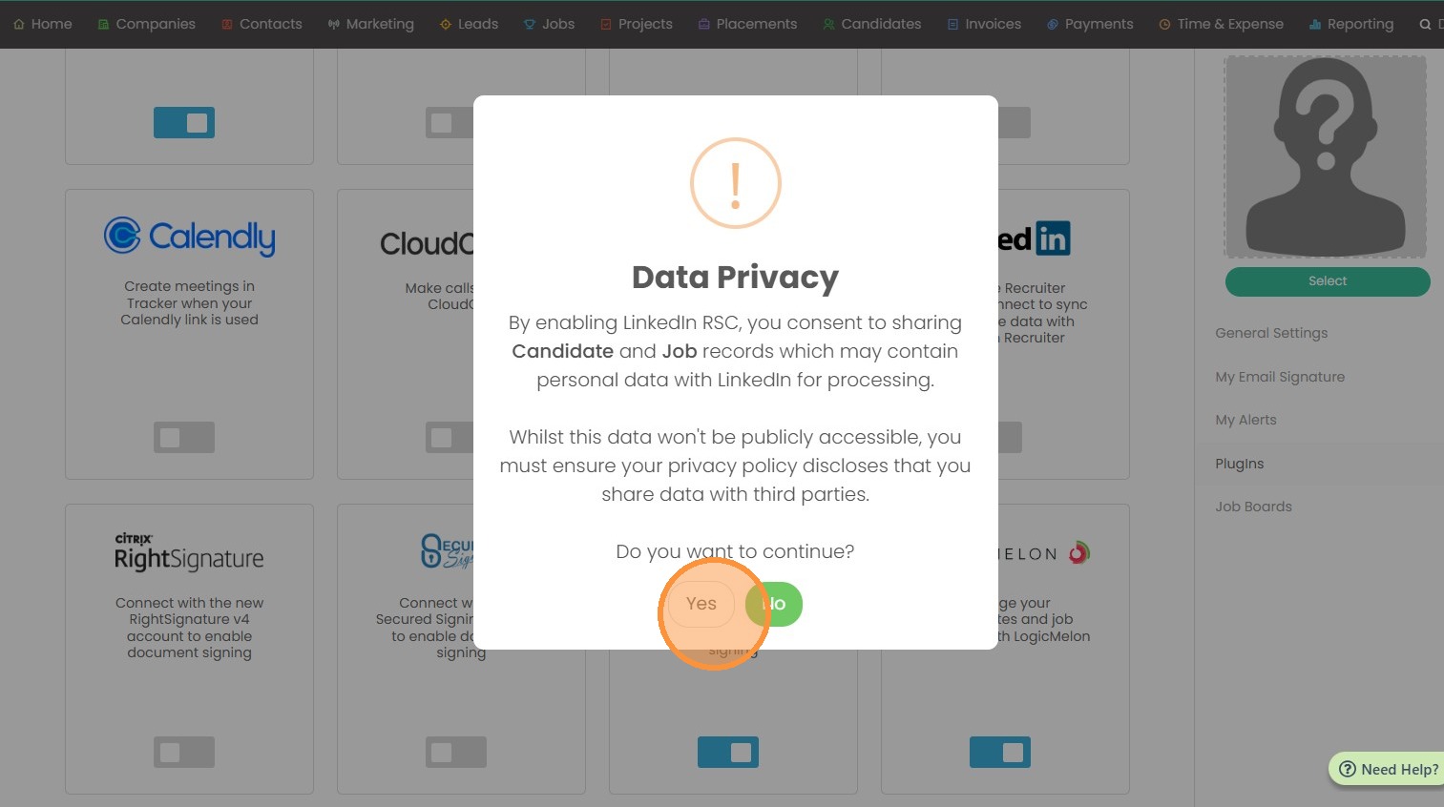Click the profile photo placeholder
The image size is (1444, 807).
1326,157
